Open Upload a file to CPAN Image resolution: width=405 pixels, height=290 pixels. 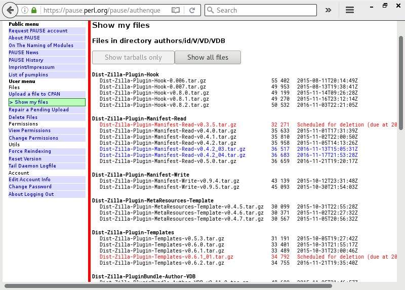34,94
